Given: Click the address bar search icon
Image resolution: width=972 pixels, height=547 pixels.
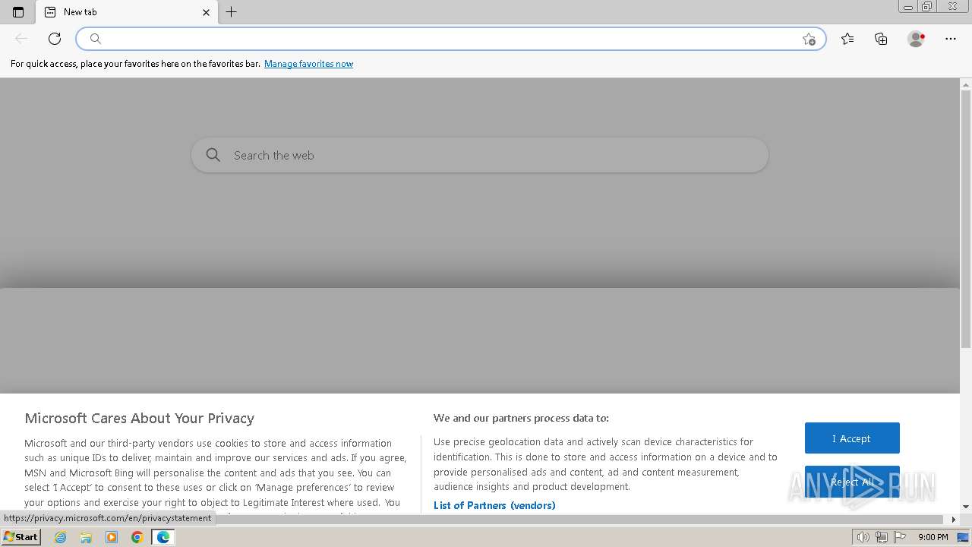Looking at the screenshot, I should click(x=95, y=39).
